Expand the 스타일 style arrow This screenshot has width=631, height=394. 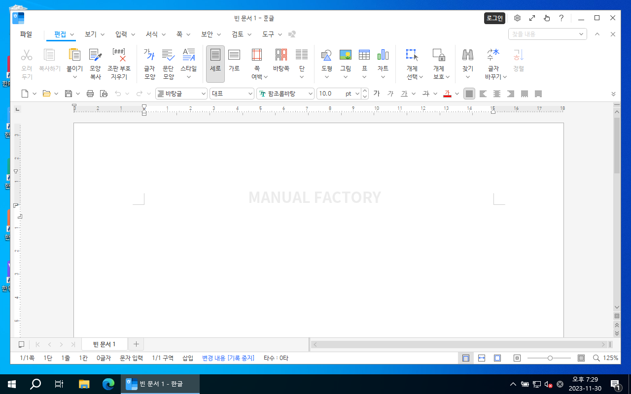[188, 77]
